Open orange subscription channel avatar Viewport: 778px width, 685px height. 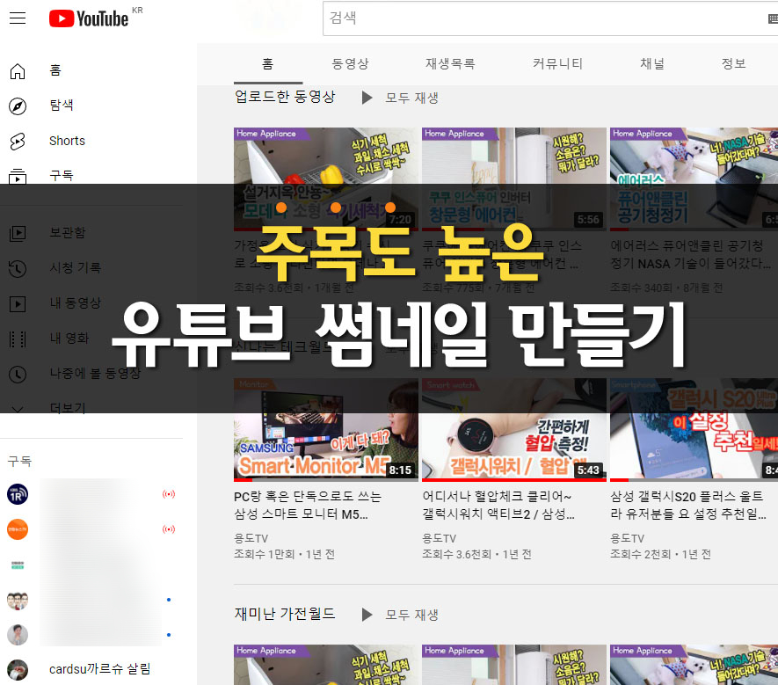pos(18,529)
